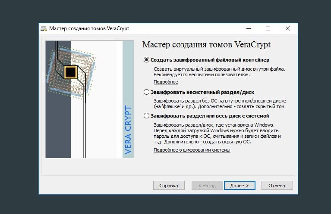Click the disabled '< Назад' button
The image size is (331, 214).
pos(207,186)
